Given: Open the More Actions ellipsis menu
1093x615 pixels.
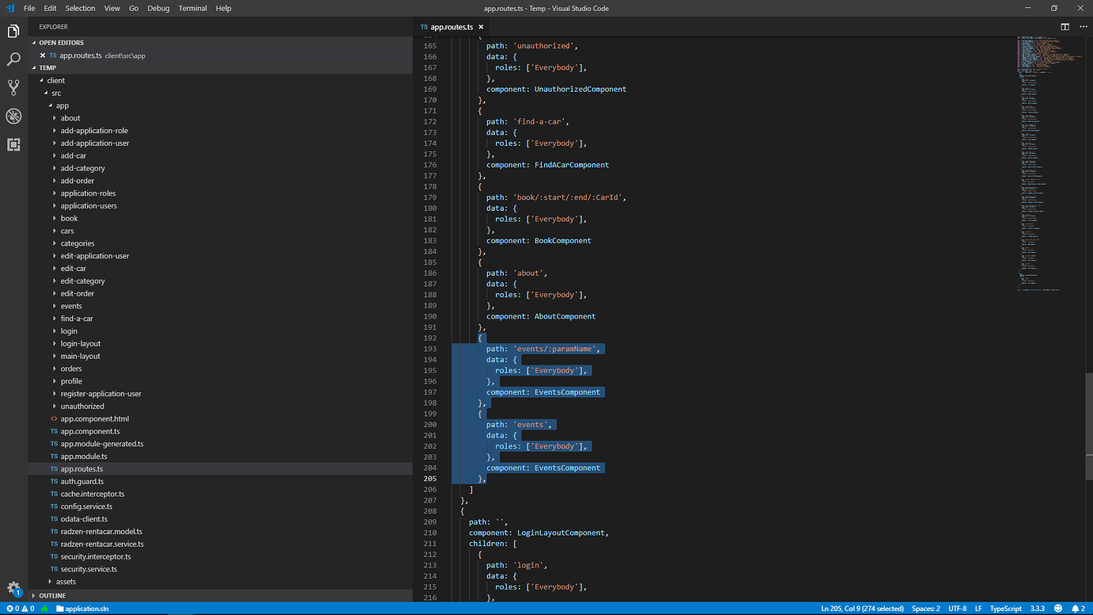Looking at the screenshot, I should (x=1083, y=26).
